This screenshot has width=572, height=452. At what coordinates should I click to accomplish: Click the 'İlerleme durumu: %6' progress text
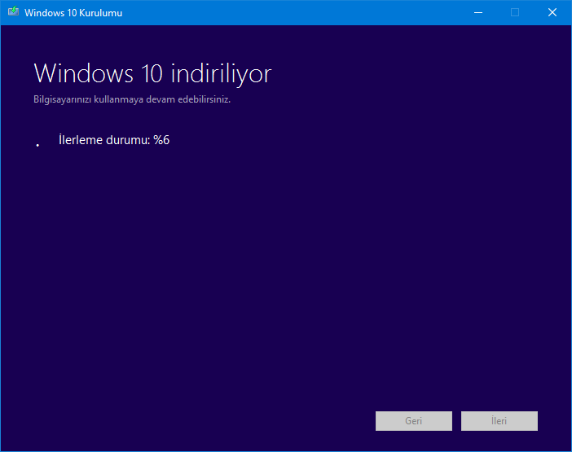click(x=114, y=140)
